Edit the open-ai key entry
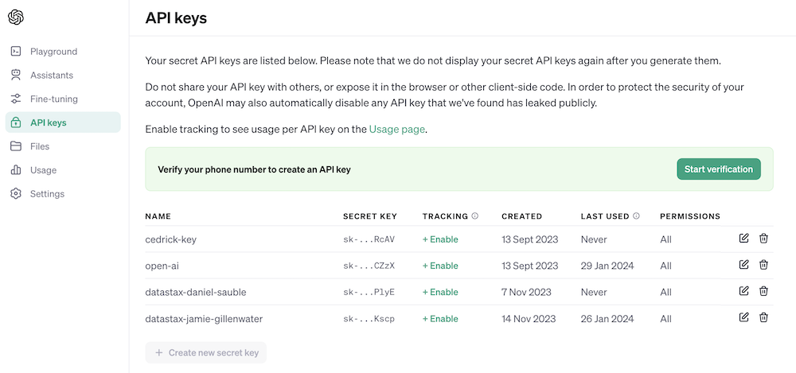The image size is (796, 373). coord(743,264)
